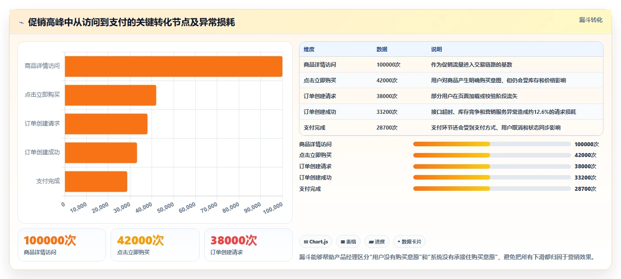The image size is (621, 279).
Task: Click the 商品详情访问 progress bar
Action: pos(492,144)
